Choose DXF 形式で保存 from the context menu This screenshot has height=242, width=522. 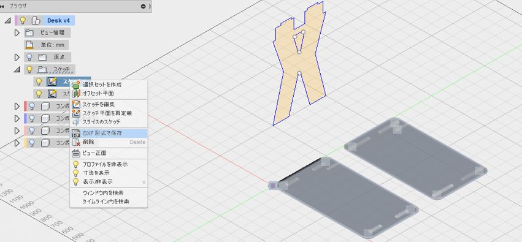109,134
